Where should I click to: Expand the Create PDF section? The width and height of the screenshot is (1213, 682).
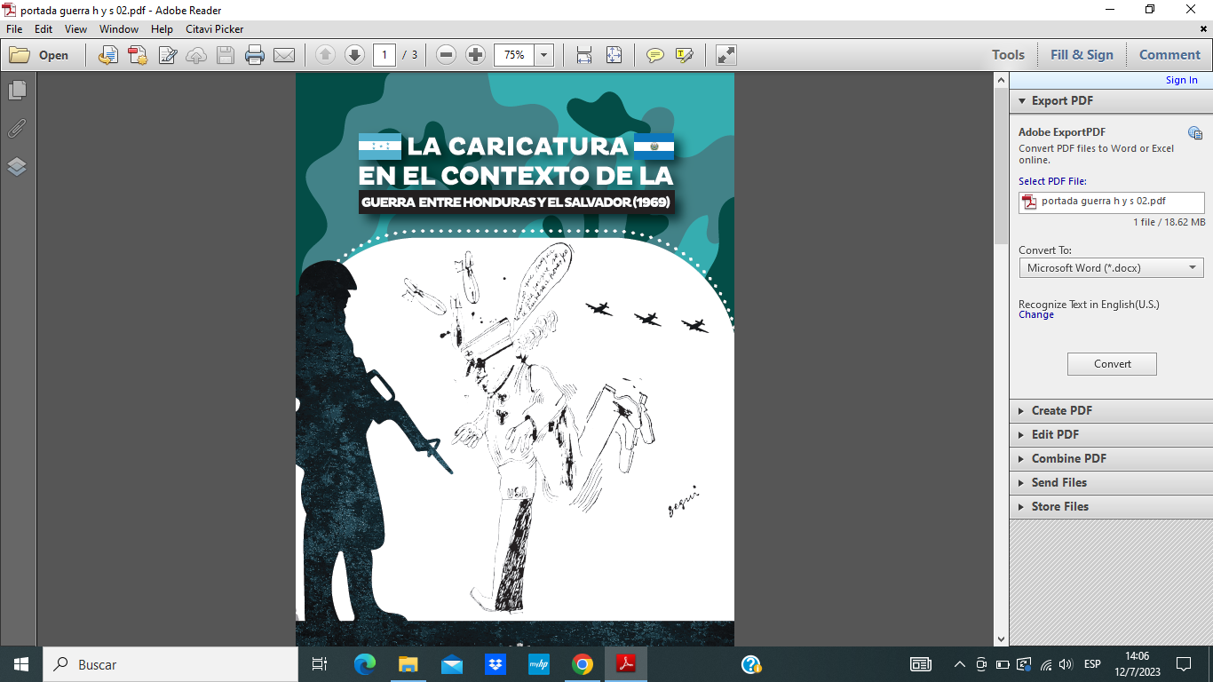1061,410
